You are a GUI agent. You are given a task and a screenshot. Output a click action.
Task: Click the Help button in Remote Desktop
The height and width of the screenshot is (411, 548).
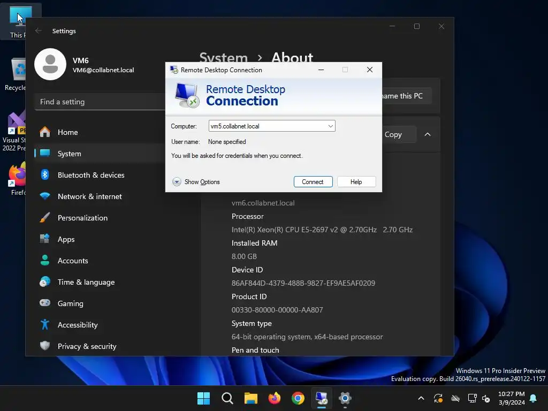(356, 182)
